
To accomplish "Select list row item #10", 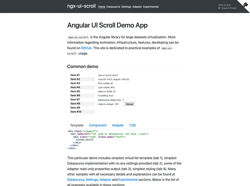I will [x=82, y=112].
